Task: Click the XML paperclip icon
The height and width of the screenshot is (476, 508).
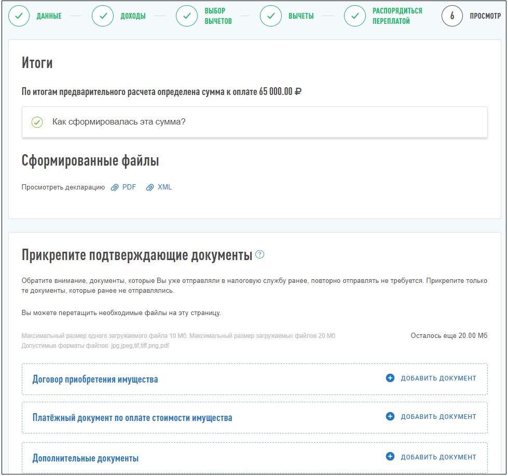Action: click(150, 187)
